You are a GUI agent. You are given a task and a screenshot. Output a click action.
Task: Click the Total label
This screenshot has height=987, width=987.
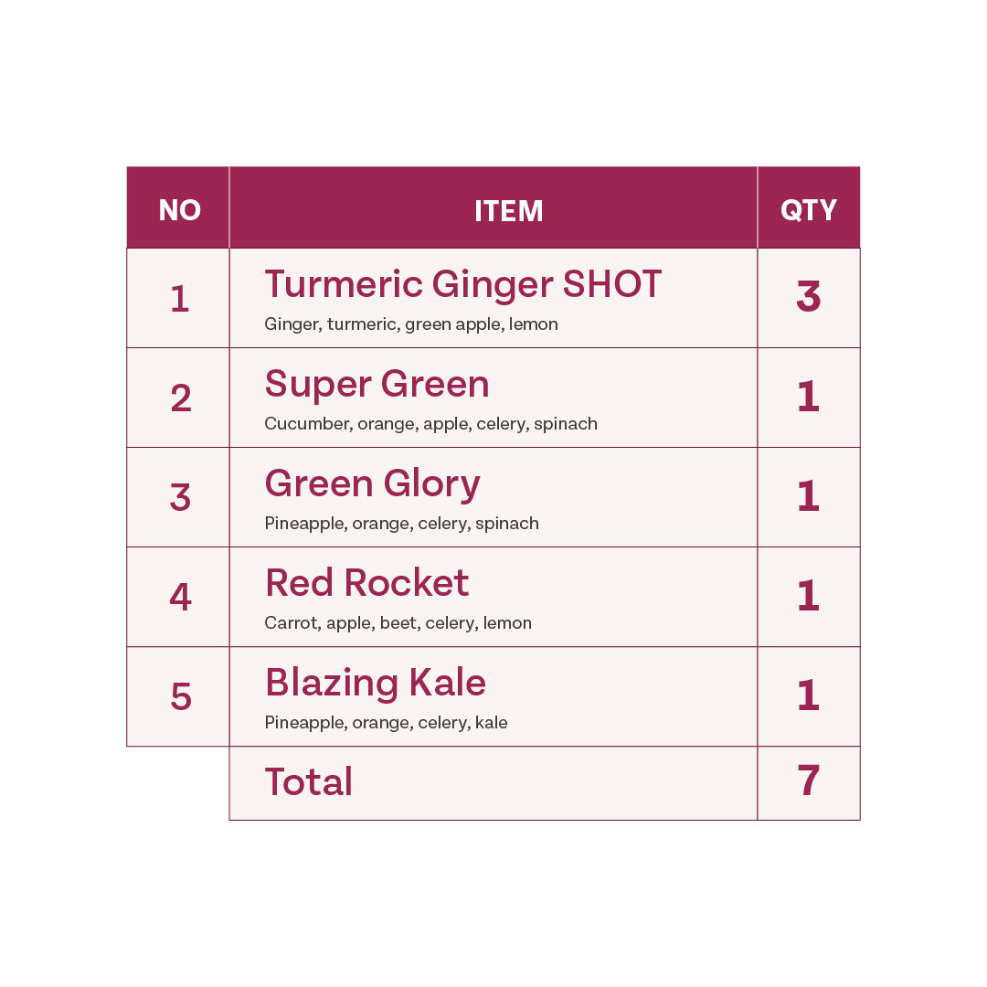pyautogui.click(x=308, y=783)
